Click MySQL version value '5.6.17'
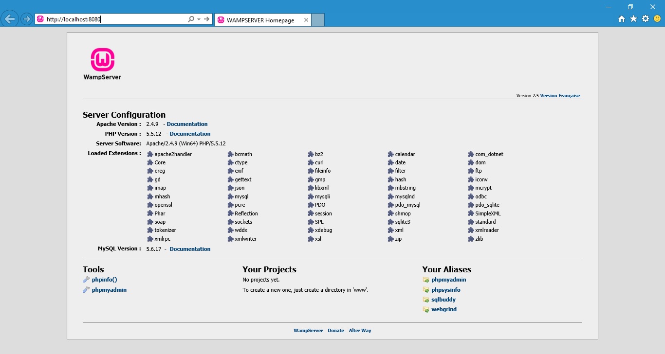 (x=153, y=249)
